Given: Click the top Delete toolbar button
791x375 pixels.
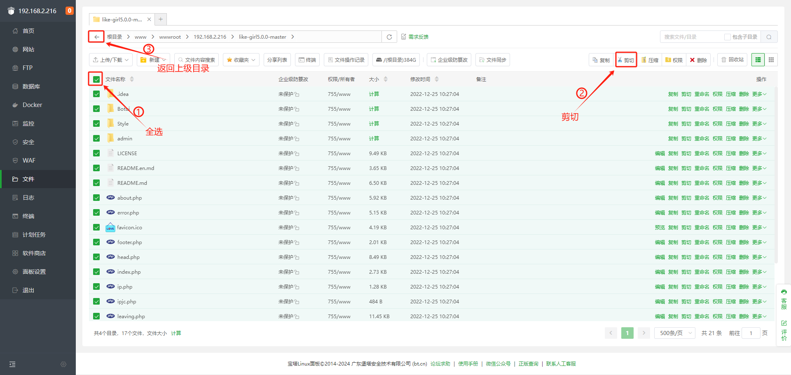Looking at the screenshot, I should 698,60.
